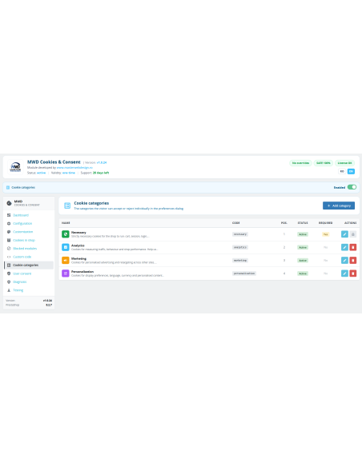Edit the Marketing category

tap(344, 261)
